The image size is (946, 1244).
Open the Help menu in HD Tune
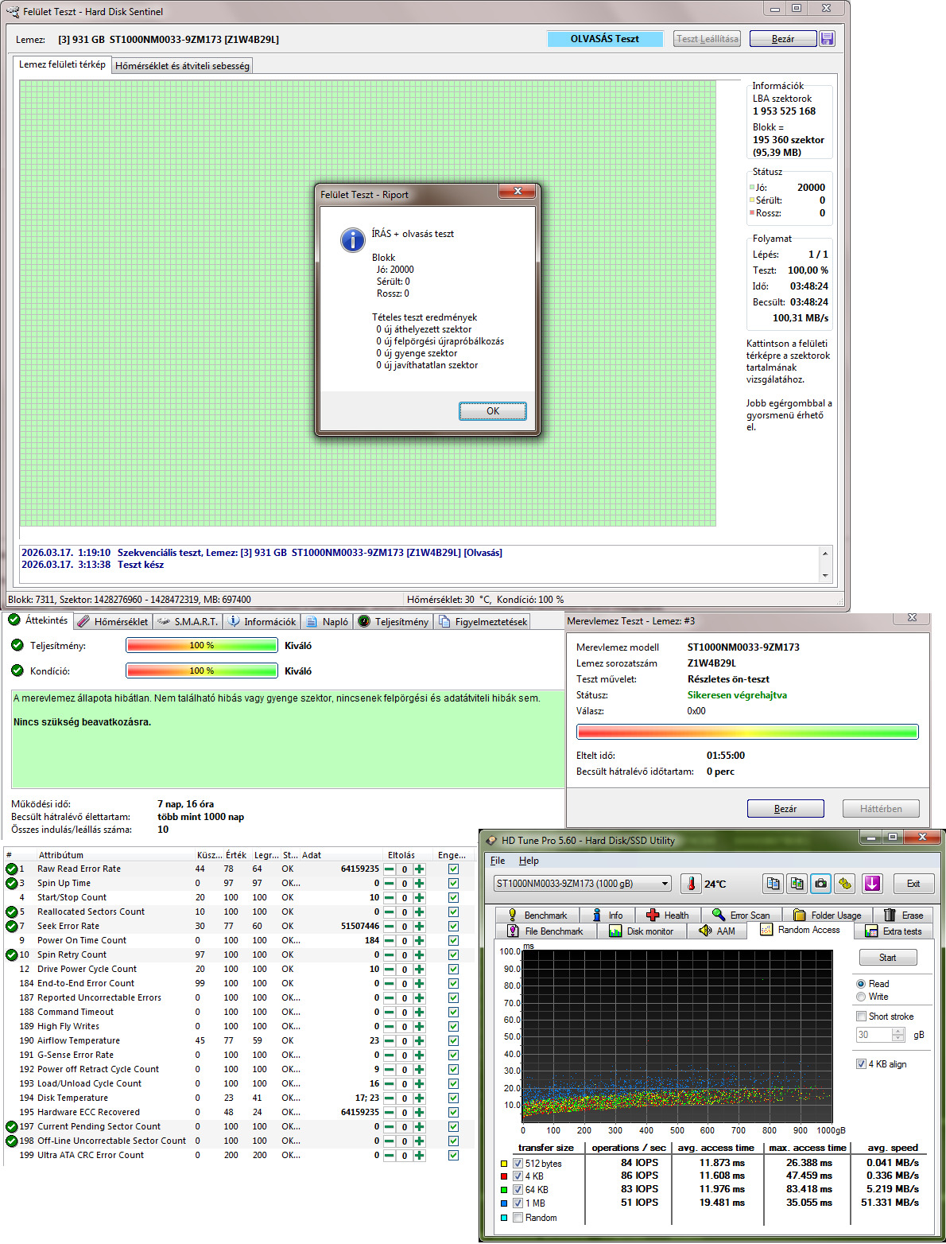[529, 861]
